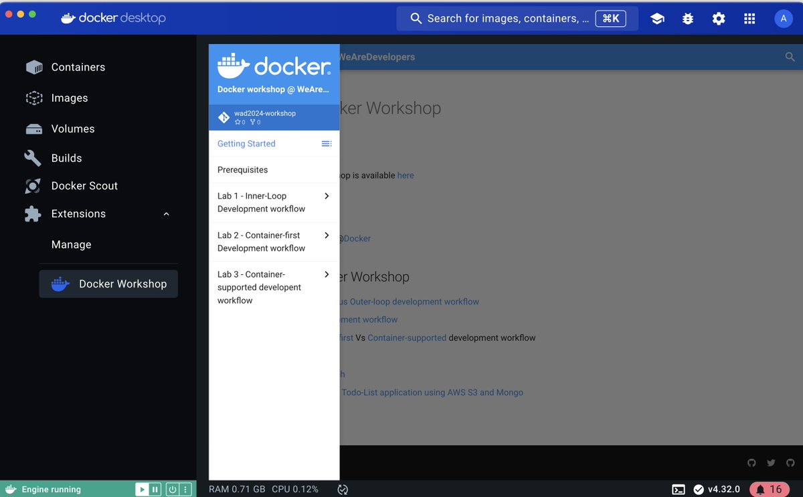
Task: Click the v4.32.0 version label
Action: 724,489
